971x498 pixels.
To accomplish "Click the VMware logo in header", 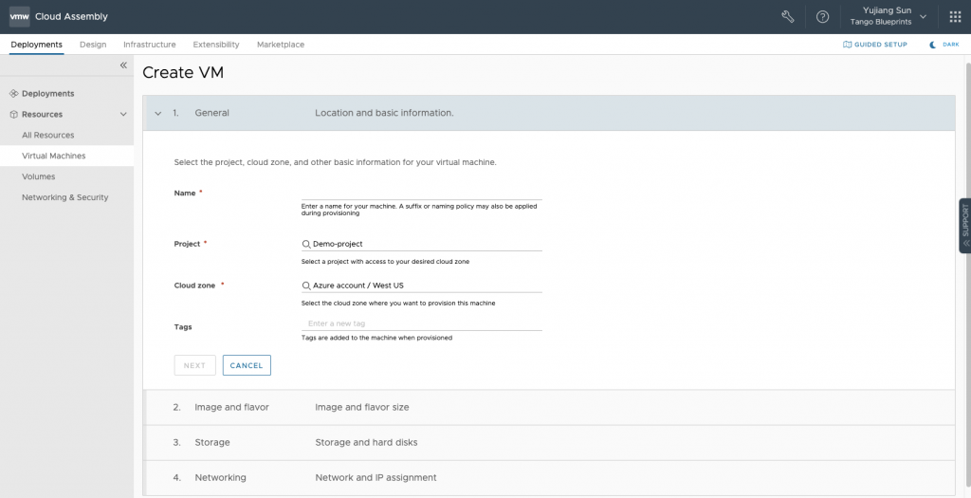I will pyautogui.click(x=20, y=16).
